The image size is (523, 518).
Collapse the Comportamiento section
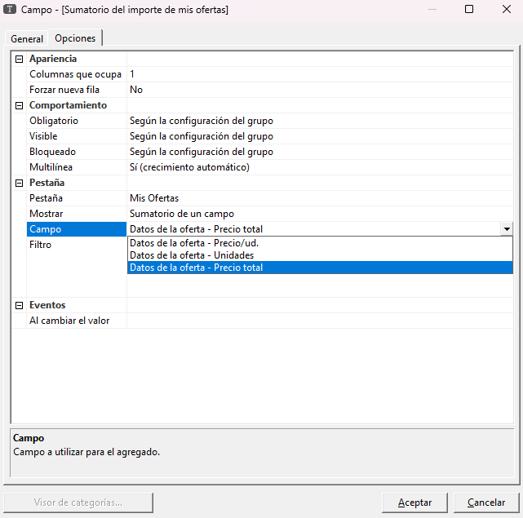tap(20, 106)
